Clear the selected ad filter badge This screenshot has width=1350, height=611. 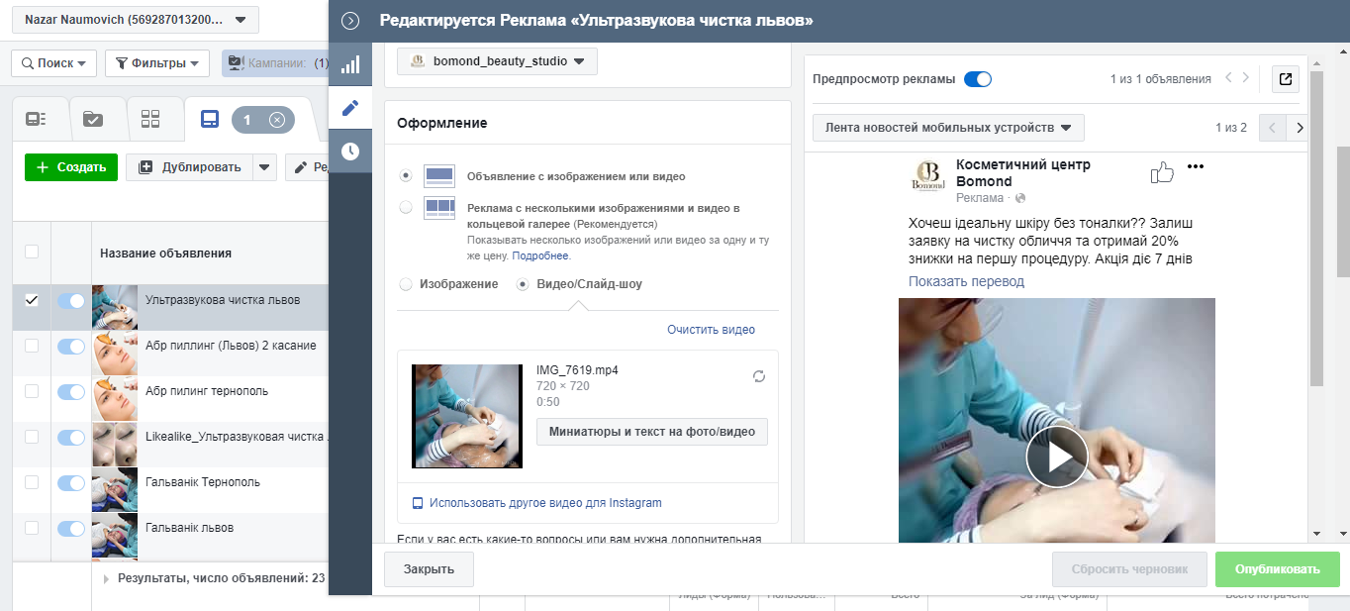pos(276,120)
